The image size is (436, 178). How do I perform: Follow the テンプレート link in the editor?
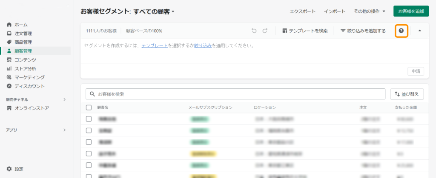click(154, 45)
